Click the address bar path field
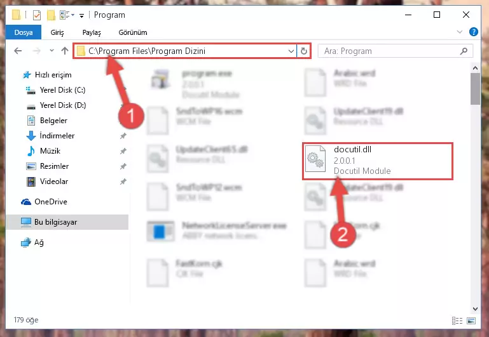This screenshot has width=489, height=337. pos(184,51)
